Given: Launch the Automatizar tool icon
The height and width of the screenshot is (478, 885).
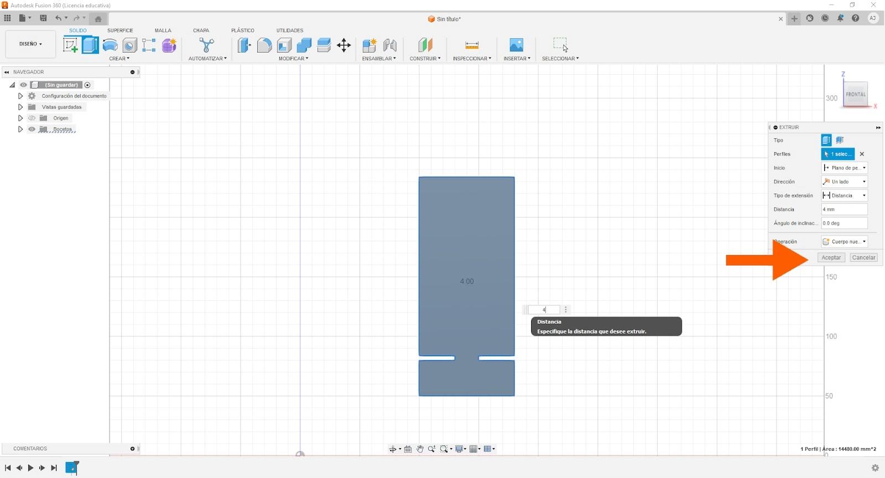Looking at the screenshot, I should [206, 45].
